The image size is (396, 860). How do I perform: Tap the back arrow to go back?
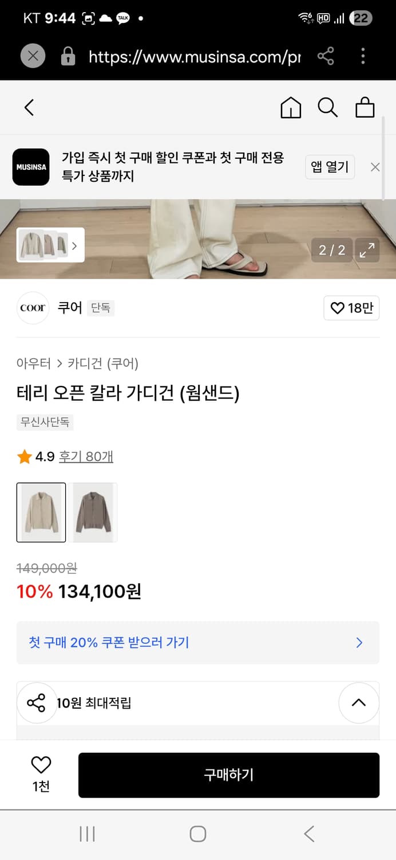click(30, 107)
